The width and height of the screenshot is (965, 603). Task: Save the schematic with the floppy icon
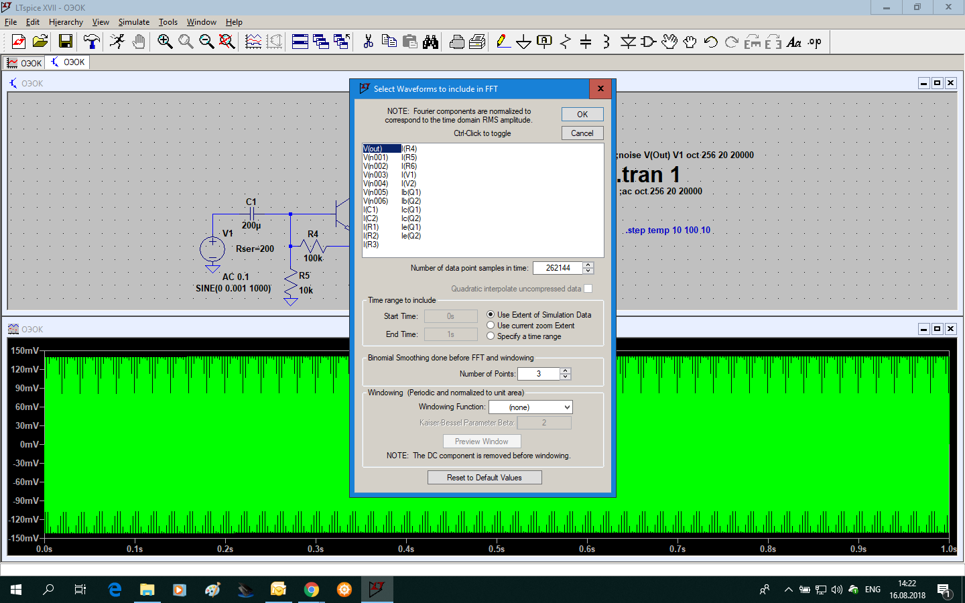tap(66, 42)
